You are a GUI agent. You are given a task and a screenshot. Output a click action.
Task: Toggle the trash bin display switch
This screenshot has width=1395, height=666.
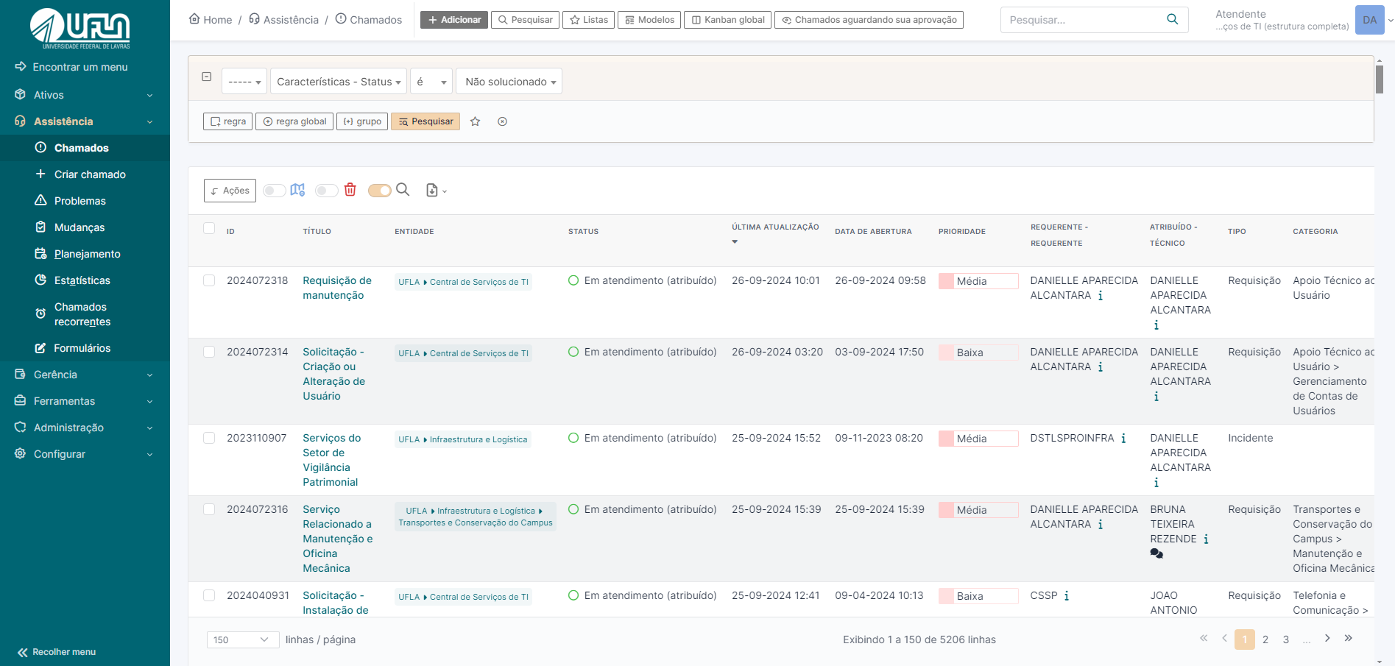click(327, 191)
